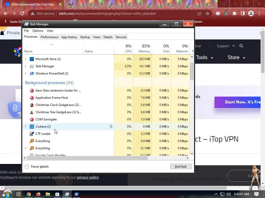This screenshot has height=198, width=265.
Task: Click the browser page vertical scrollbar
Action: point(262,52)
